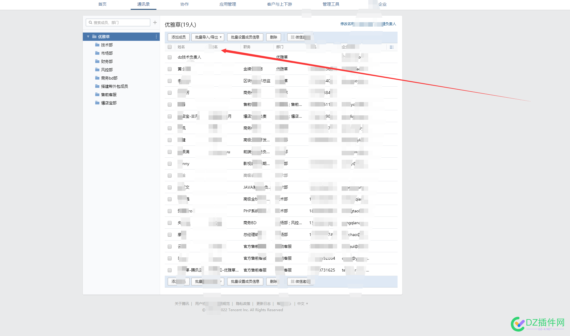Open the 隐私政策 footer link
Screen dimensions: 570x336
(x=243, y=304)
